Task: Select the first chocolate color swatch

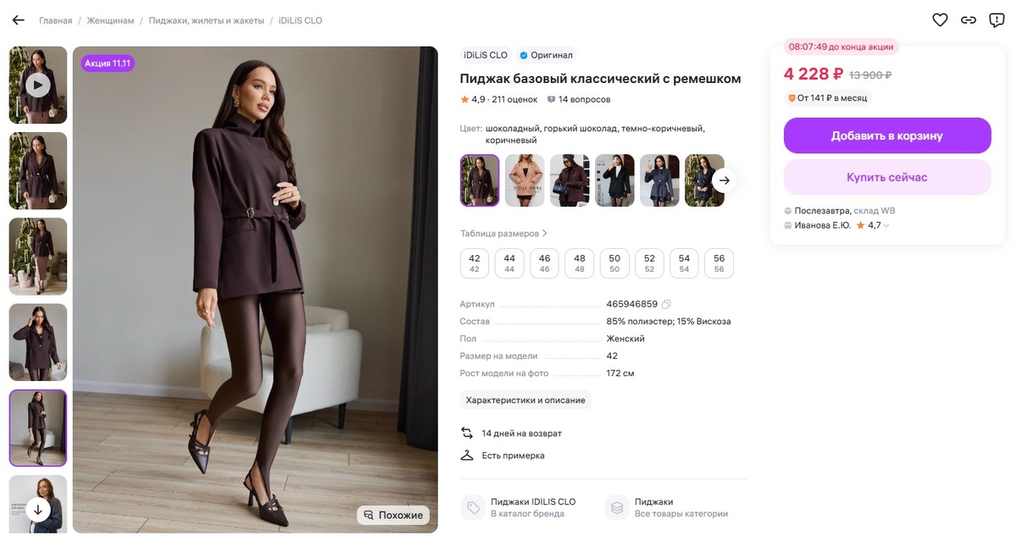Action: click(x=479, y=180)
